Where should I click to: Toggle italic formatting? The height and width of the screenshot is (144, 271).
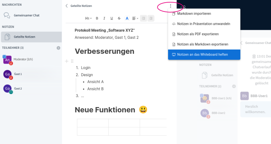click(x=104, y=18)
